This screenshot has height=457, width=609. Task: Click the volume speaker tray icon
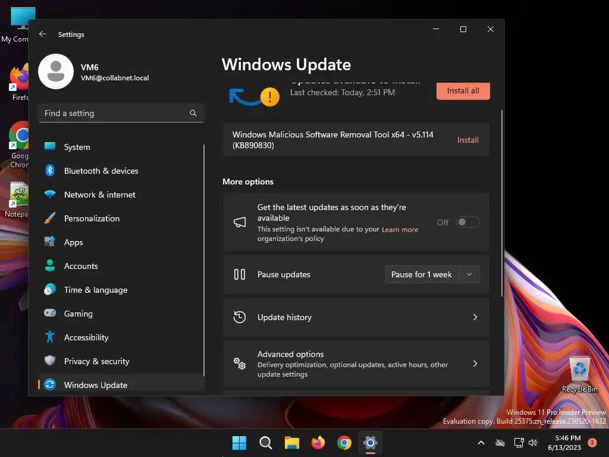[533, 443]
